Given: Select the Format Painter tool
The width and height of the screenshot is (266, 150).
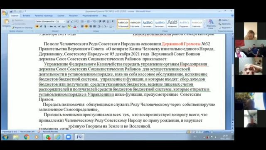Looking at the screenshot, I should click(x=22, y=27).
